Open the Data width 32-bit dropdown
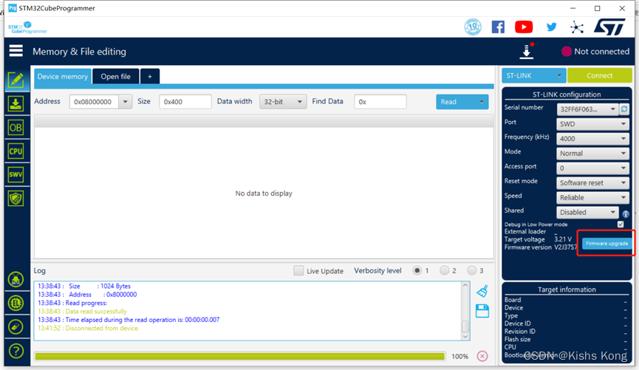This screenshot has height=370, width=639. tap(283, 101)
